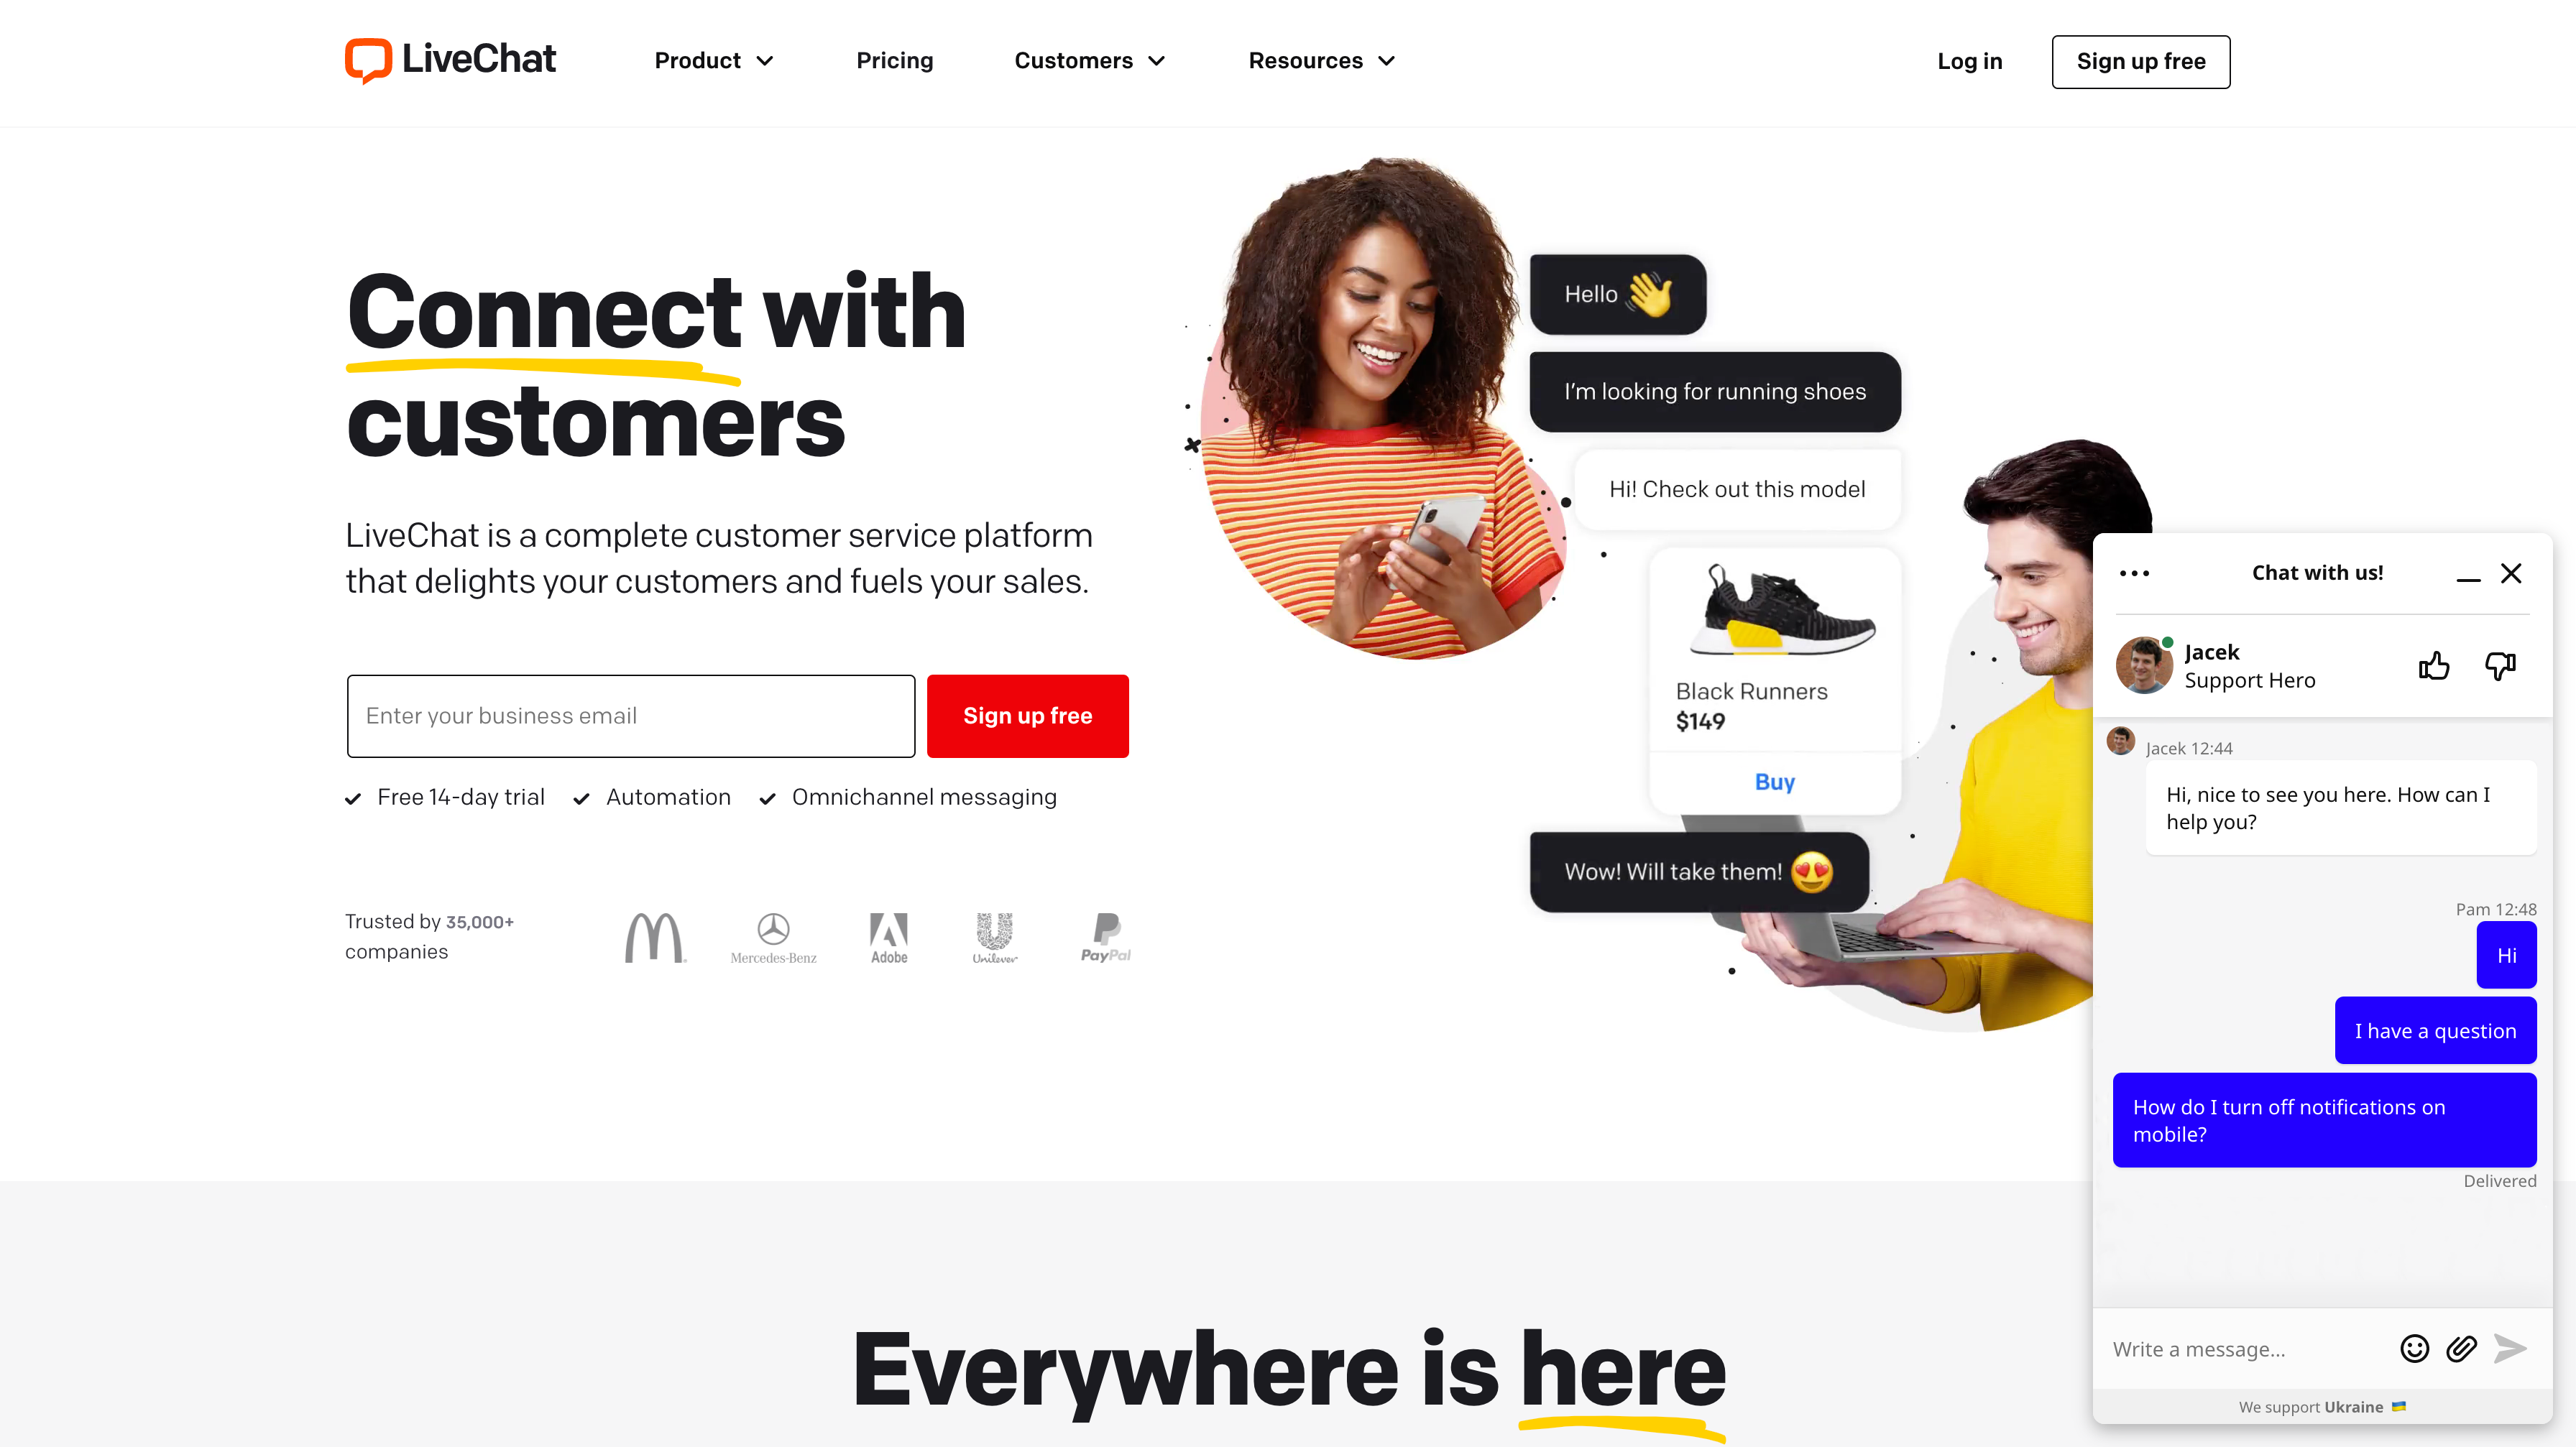Click the Write a message input field
2576x1447 pixels.
click(2247, 1348)
